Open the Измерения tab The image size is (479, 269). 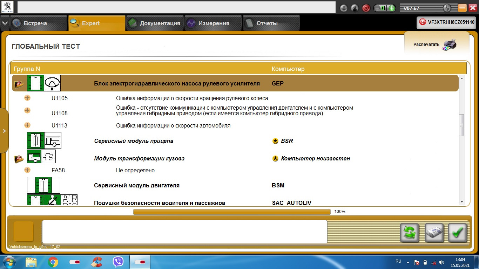[x=213, y=23]
